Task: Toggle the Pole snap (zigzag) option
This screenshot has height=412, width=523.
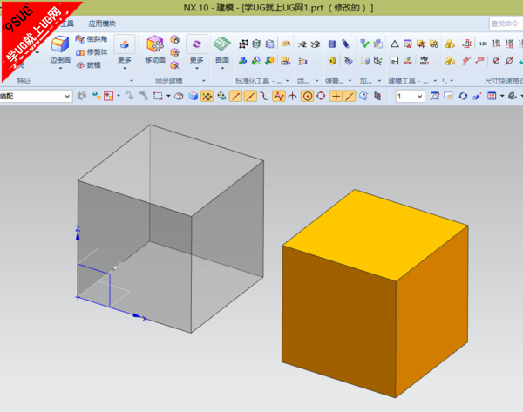Action: pos(279,97)
